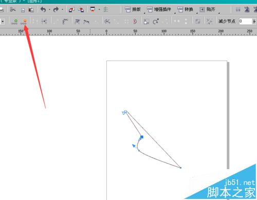Click the Add Nodes green plus icon
Screen dimensions: 257x200
pyautogui.click(x=14, y=22)
